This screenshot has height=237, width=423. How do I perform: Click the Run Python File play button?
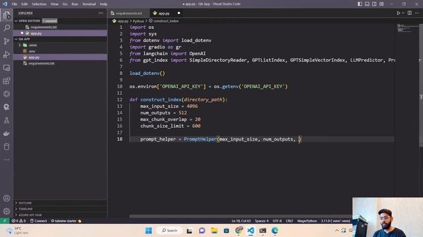point(398,13)
